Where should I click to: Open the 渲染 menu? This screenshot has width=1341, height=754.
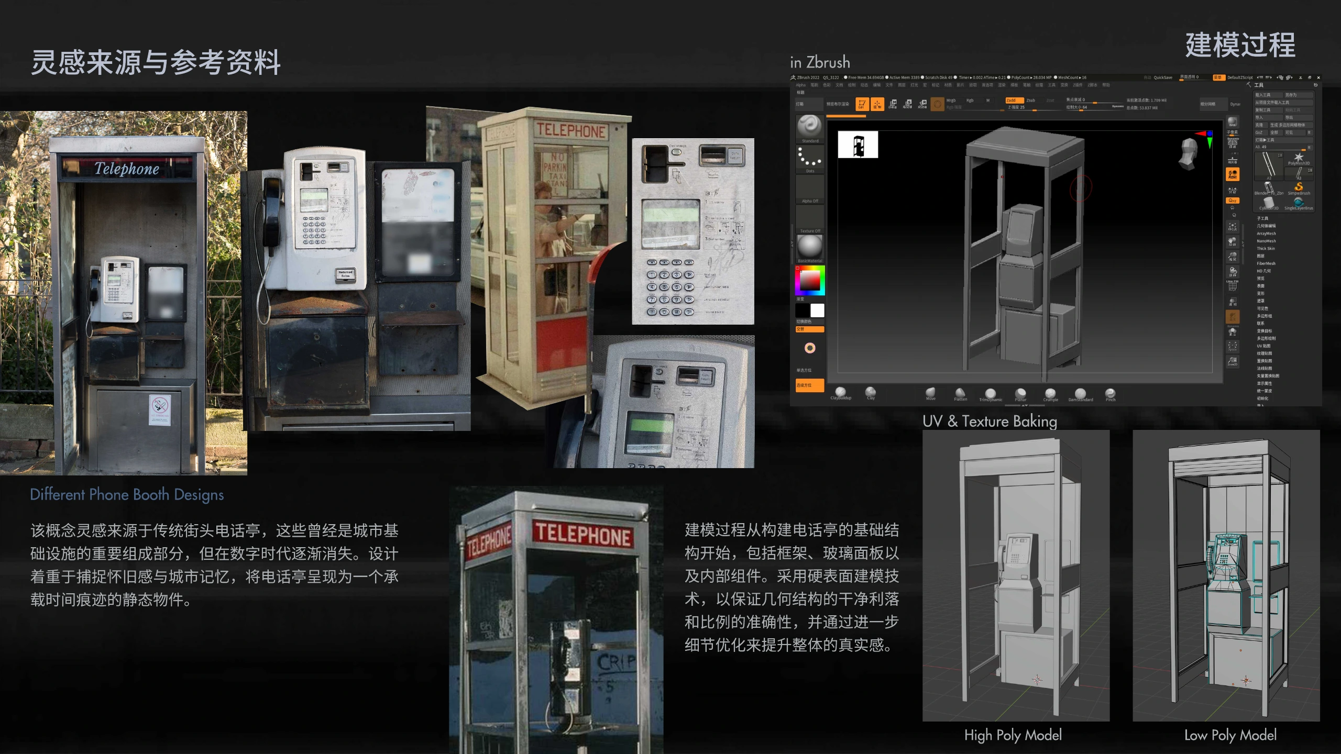(x=1002, y=85)
